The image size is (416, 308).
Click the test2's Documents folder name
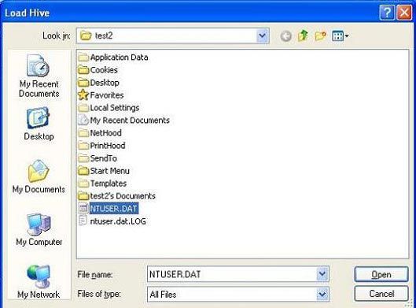[123, 196]
